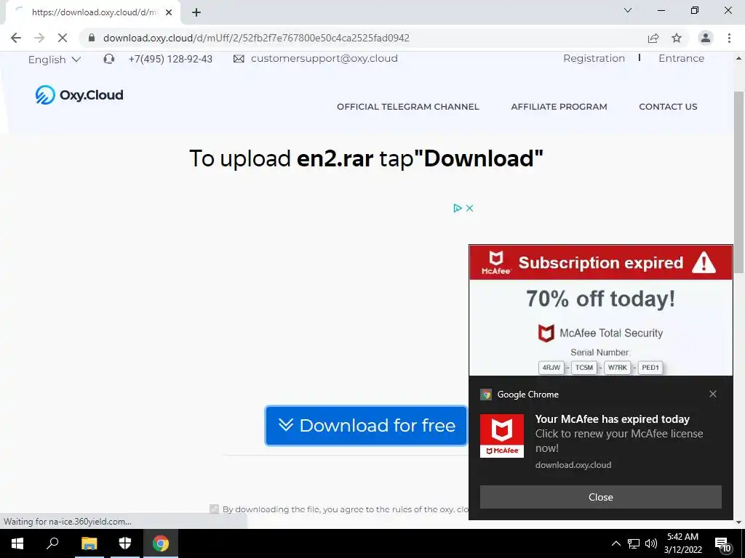Viewport: 745px width, 558px height.
Task: Open File Explorer from taskbar
Action: (x=89, y=543)
